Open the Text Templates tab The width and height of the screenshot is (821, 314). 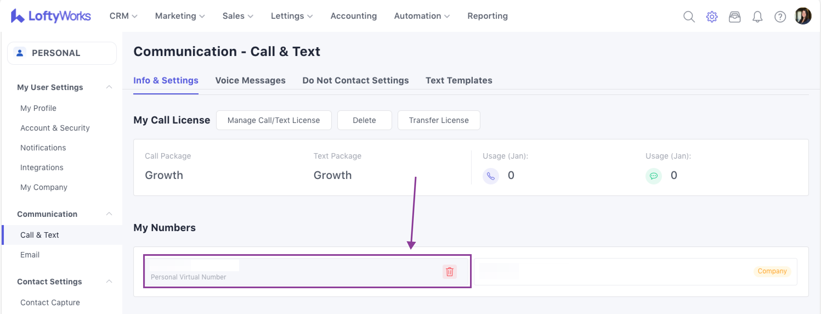459,80
